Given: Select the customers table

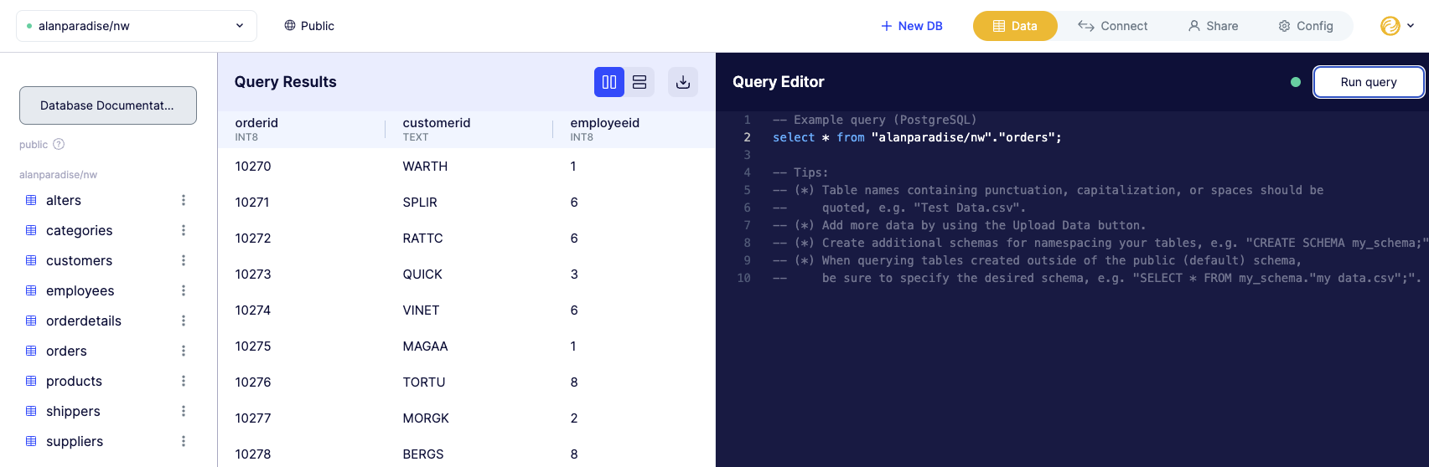Looking at the screenshot, I should click(79, 260).
